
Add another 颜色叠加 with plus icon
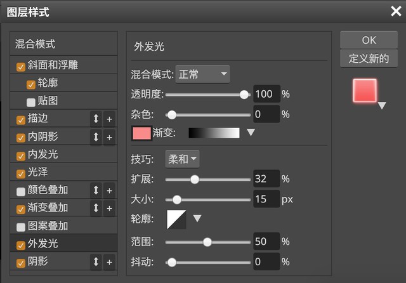[x=109, y=190]
